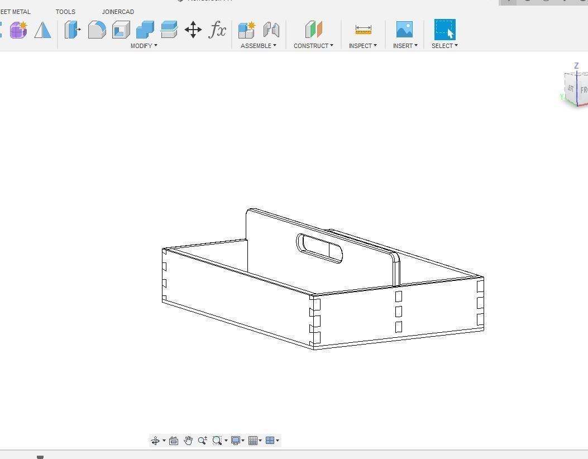This screenshot has width=588, height=459.
Task: Expand the Display Settings dropdown arrow
Action: click(243, 441)
